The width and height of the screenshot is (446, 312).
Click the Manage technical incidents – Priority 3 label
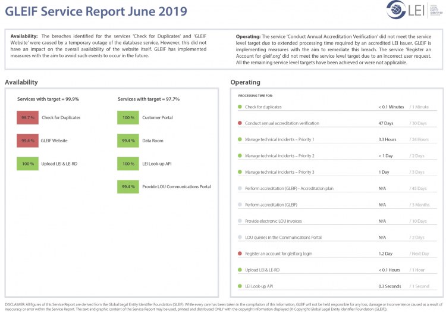[x=279, y=172]
